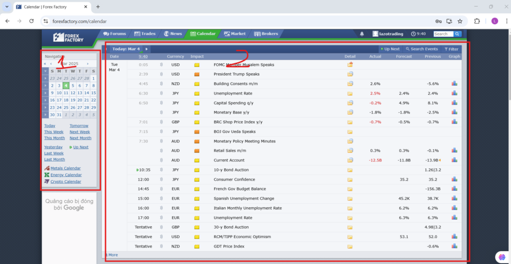Open Chrome tab search dropdown
Viewport: 511px width, 264px height.
(x=7, y=6)
